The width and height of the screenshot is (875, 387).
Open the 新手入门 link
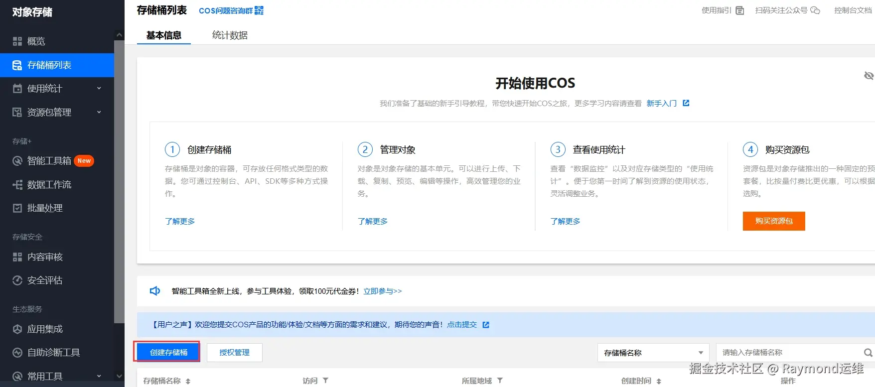click(662, 103)
